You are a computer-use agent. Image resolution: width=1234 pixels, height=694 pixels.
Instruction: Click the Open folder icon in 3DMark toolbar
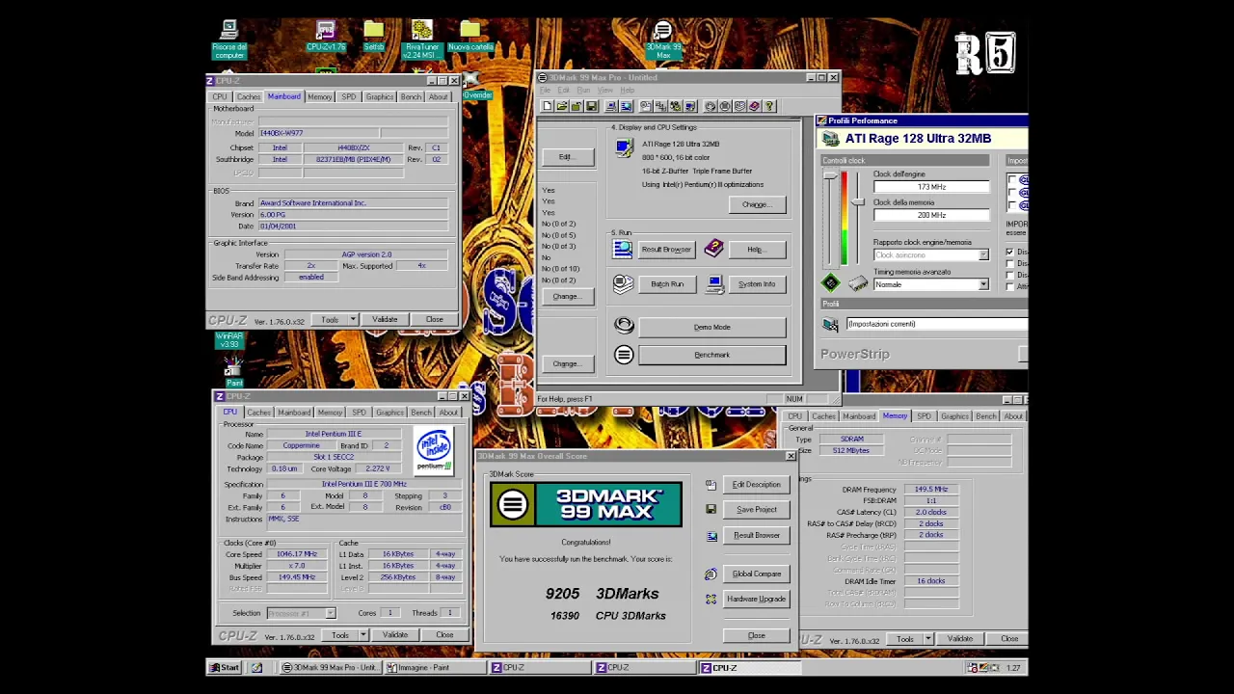click(x=562, y=106)
